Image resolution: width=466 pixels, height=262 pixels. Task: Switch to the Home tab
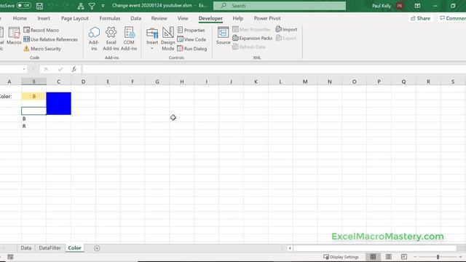tap(20, 18)
